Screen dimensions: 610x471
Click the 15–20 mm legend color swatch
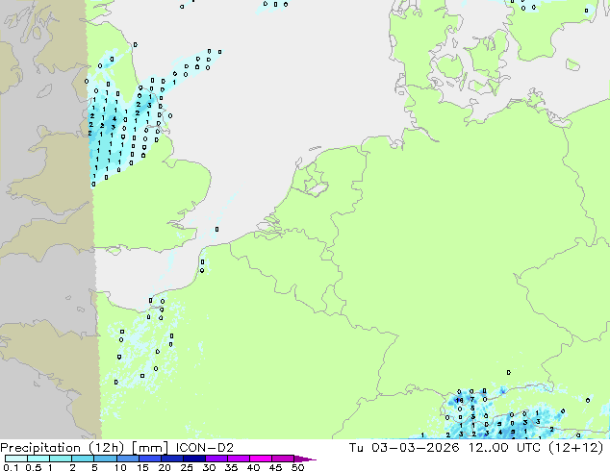click(149, 459)
